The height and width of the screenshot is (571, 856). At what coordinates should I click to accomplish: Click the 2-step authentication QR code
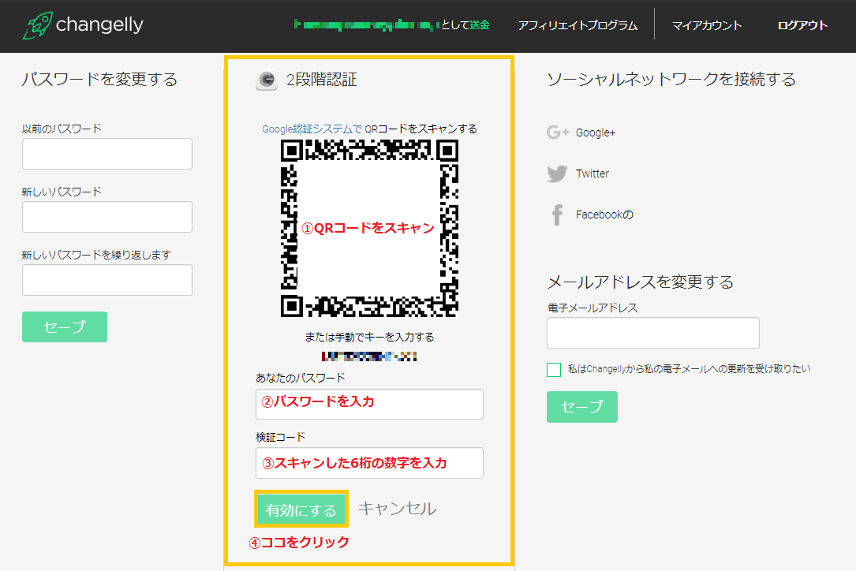click(x=369, y=228)
